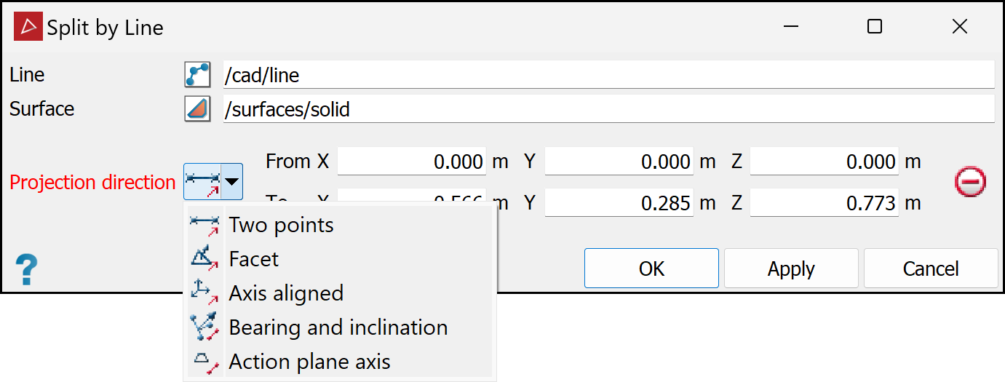Open help via the blue question mark
This screenshot has height=382, width=1005.
pos(26,270)
